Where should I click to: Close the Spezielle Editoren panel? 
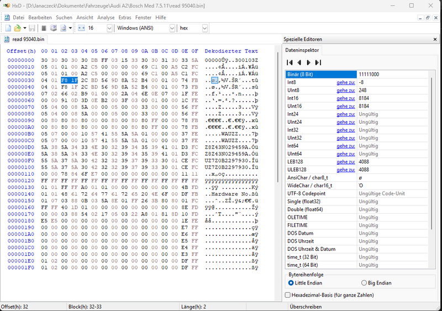435,39
